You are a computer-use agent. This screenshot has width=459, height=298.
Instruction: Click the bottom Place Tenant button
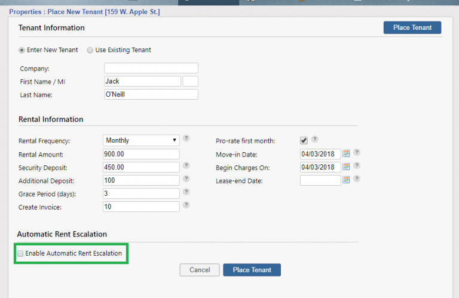(252, 270)
